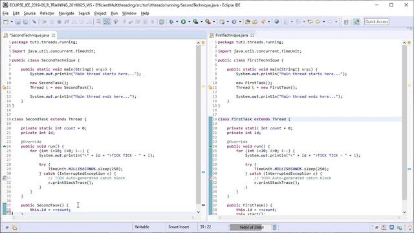Select the SecondTechnique.java editor tab

(29, 35)
